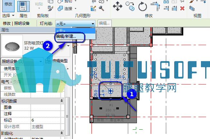Click the 250 V circuit label

click(110, 110)
